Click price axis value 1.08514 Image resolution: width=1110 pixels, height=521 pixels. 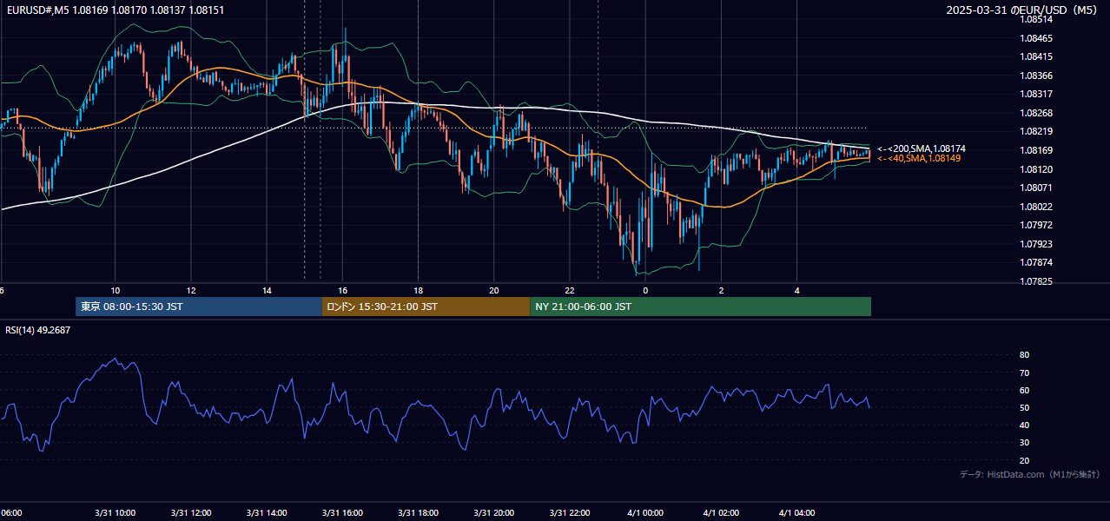pos(1034,19)
